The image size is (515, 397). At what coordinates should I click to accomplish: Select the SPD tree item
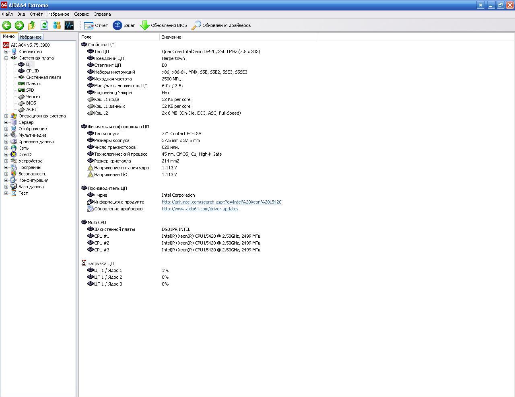[x=30, y=90]
